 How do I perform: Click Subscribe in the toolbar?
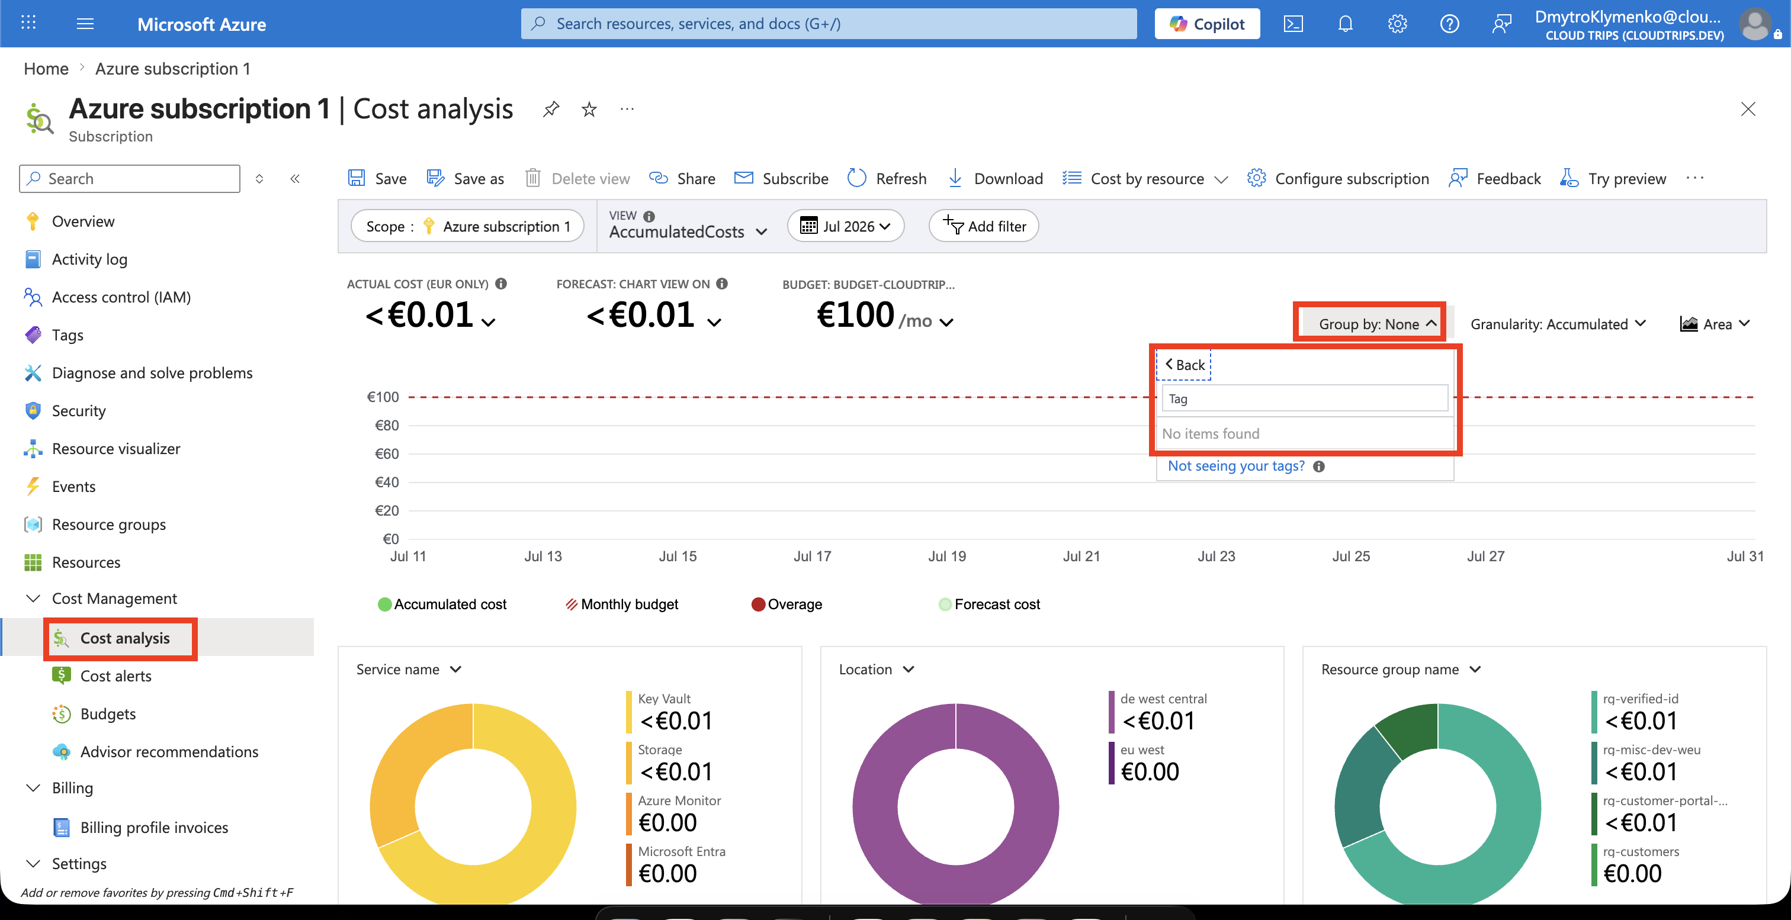pos(781,179)
